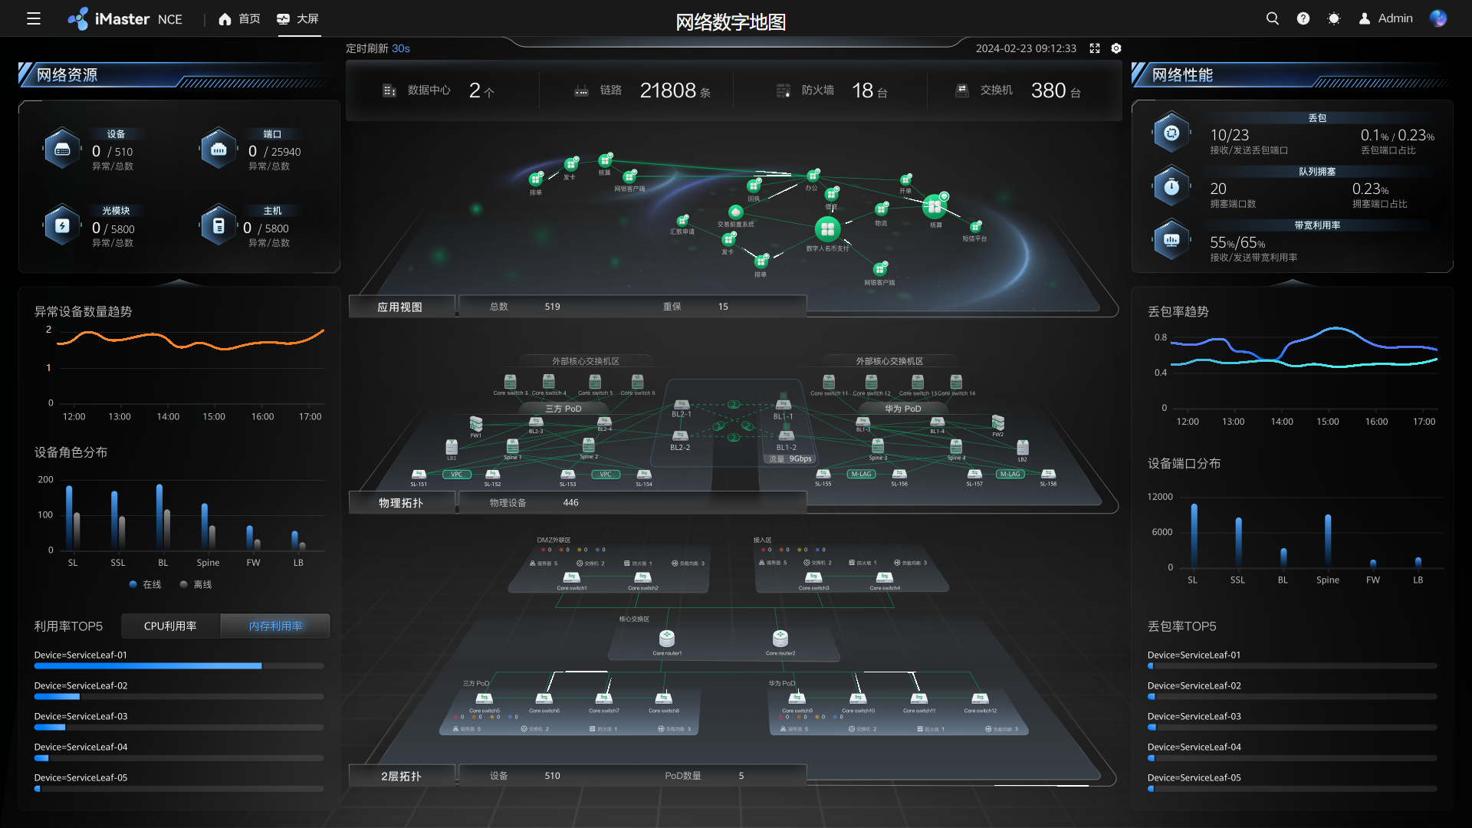This screenshot has height=828, width=1472.
Task: Click the 设备 hexagon device icon
Action: (63, 149)
